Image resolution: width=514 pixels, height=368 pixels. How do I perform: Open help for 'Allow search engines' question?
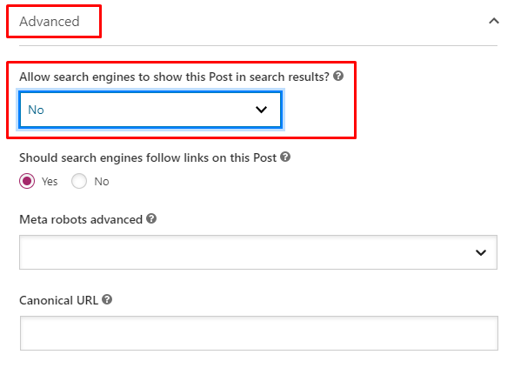coord(338,76)
